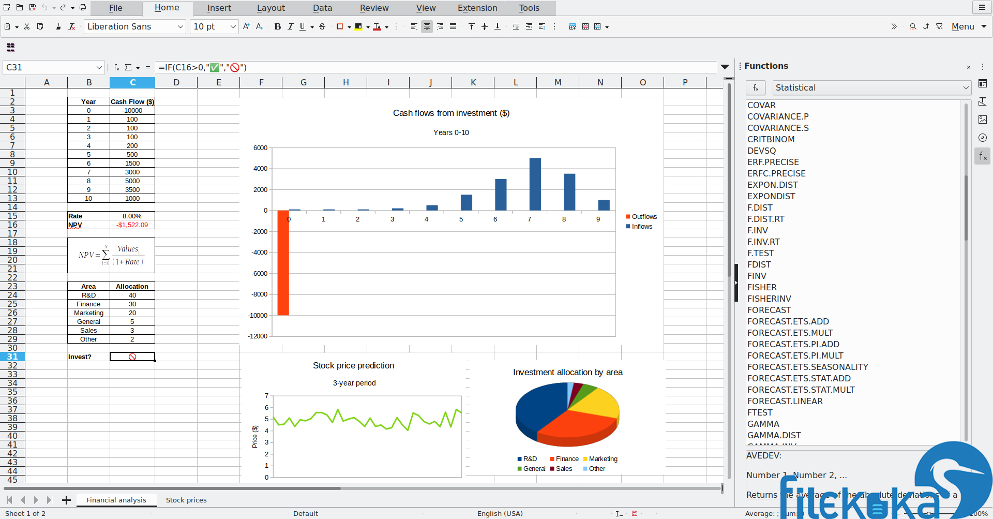
Task: Open sidebar Gallery deck icon
Action: pyautogui.click(x=983, y=120)
